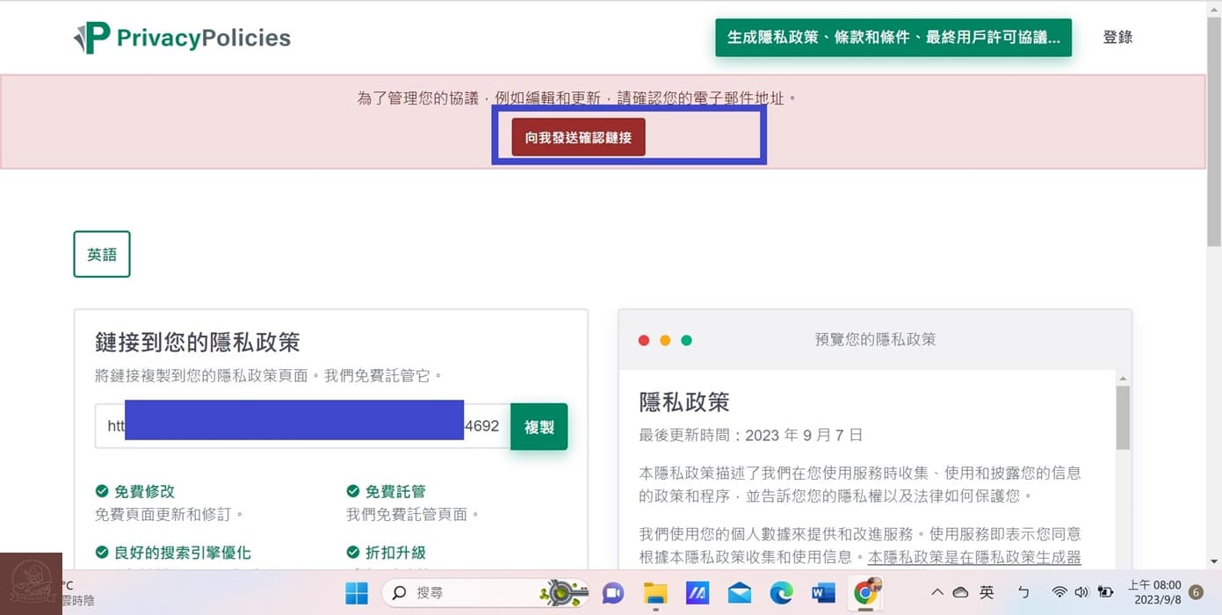Click the checkmark icon beside 免費修改
The height and width of the screenshot is (615, 1222).
point(103,491)
